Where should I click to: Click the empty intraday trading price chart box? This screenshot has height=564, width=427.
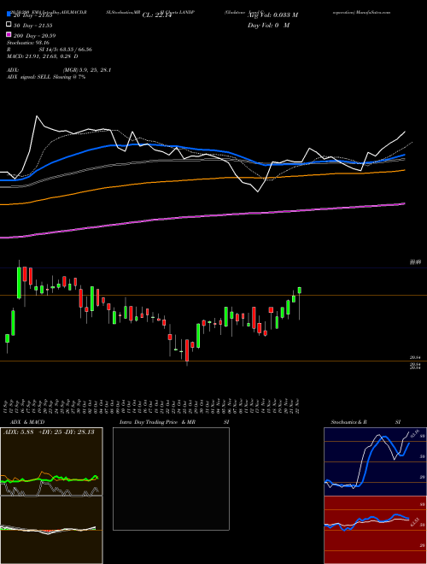tap(171, 479)
